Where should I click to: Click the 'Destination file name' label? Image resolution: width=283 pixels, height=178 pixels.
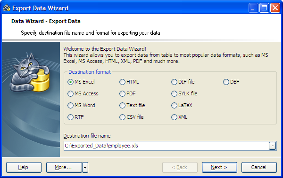tap(87, 136)
